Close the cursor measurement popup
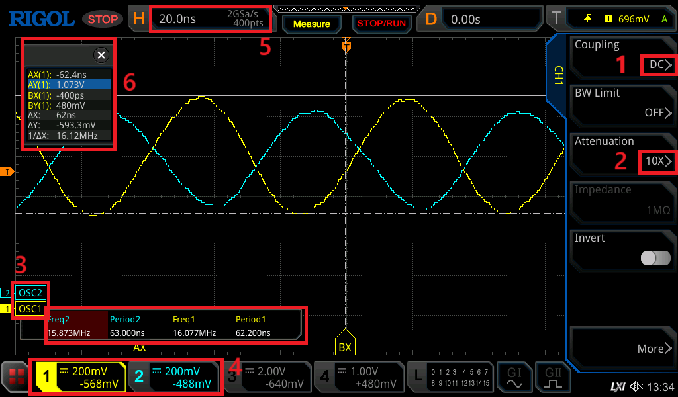The height and width of the screenshot is (397, 678). point(101,55)
